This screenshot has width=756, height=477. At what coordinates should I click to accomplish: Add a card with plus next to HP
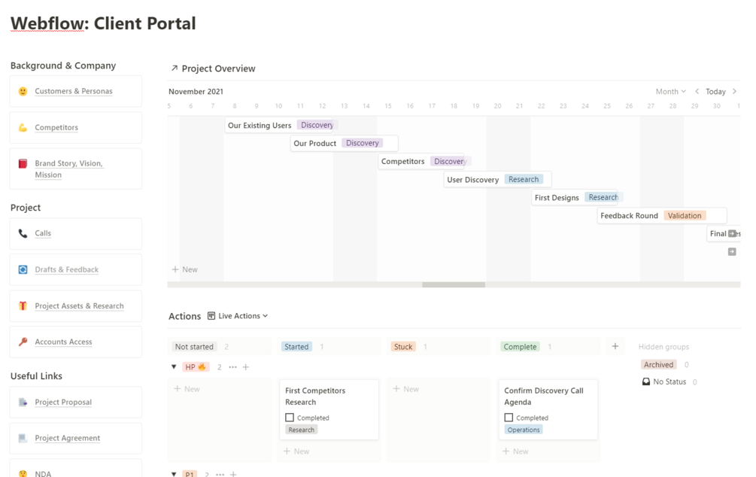[246, 367]
